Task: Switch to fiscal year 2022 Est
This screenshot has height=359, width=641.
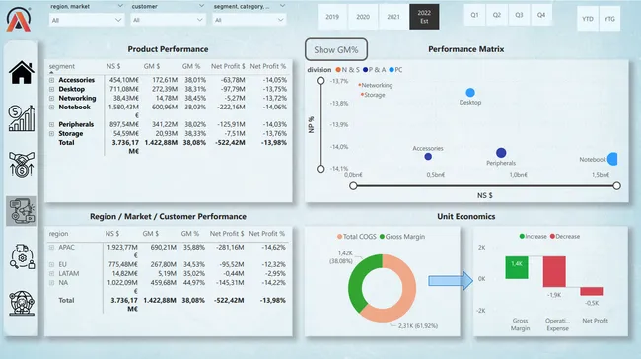Action: [x=424, y=17]
